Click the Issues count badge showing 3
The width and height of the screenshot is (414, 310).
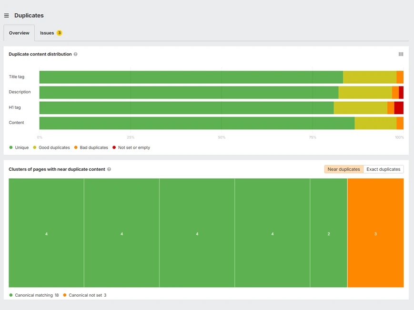click(x=59, y=33)
